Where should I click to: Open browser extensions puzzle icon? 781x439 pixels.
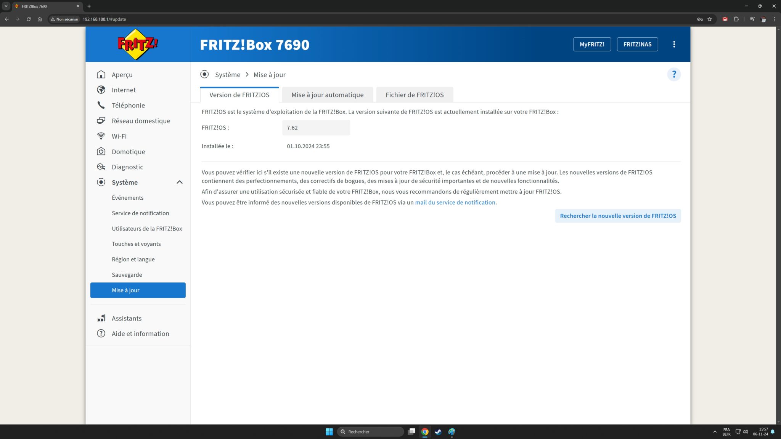pyautogui.click(x=736, y=19)
